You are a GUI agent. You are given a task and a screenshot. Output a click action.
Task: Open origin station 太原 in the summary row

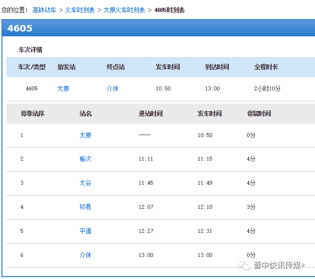tap(63, 89)
